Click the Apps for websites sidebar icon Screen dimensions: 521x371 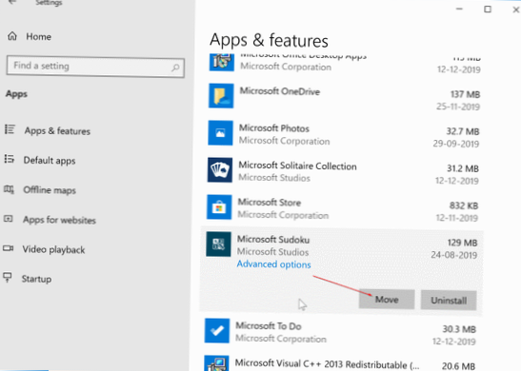coord(9,219)
